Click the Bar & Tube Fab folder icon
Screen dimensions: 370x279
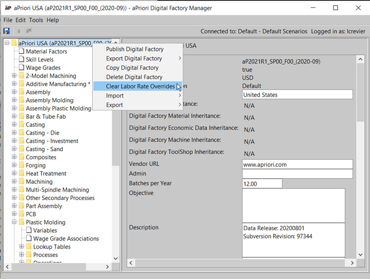coord(22,116)
